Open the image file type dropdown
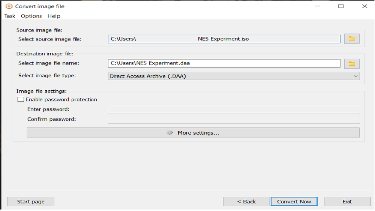The width and height of the screenshot is (375, 211). coord(234,76)
